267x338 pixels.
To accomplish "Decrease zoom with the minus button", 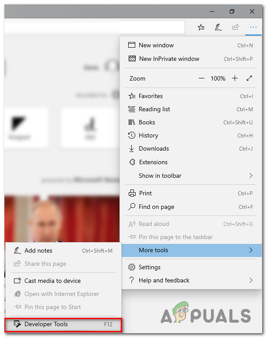I will point(201,78).
